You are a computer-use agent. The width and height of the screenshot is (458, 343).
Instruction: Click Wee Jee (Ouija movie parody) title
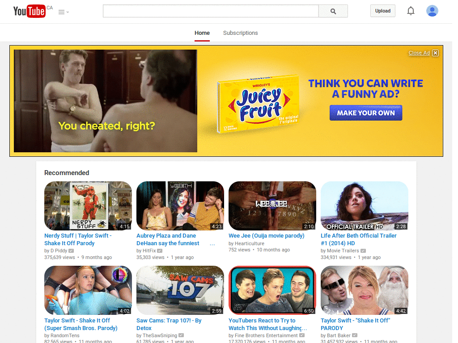coord(267,236)
